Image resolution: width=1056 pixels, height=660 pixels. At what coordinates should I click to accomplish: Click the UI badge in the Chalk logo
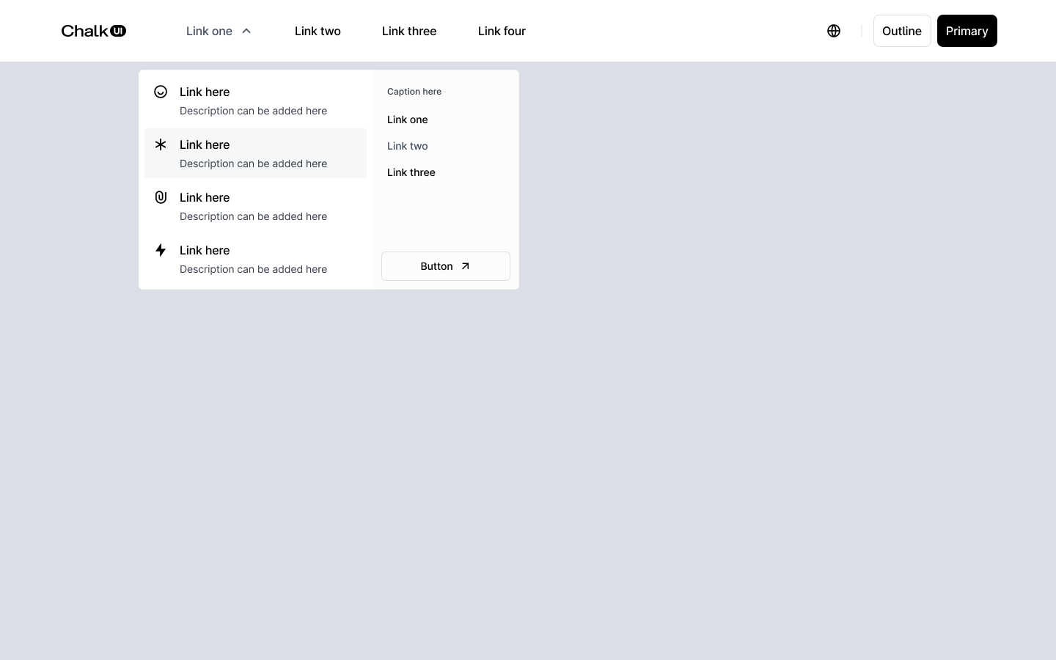tap(117, 31)
